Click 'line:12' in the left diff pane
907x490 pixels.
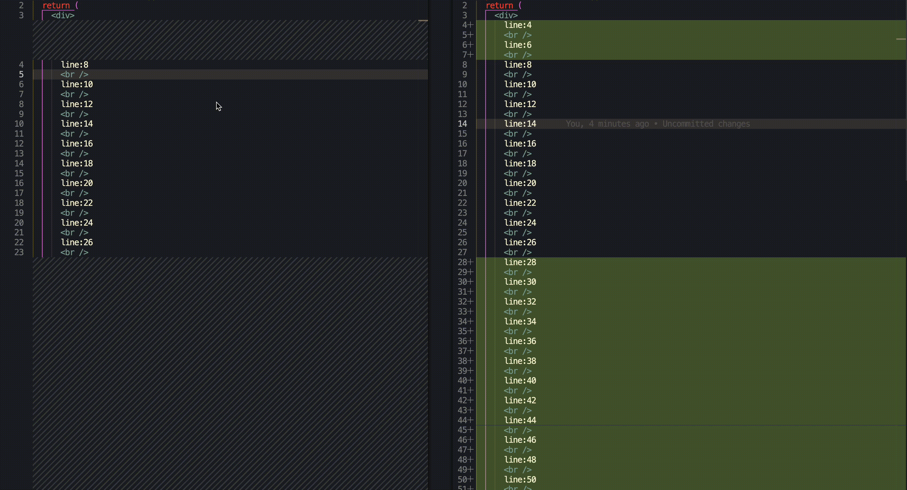point(77,104)
